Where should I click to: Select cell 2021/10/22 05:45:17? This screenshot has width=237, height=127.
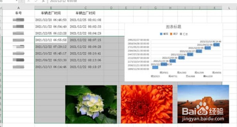pos(51,53)
